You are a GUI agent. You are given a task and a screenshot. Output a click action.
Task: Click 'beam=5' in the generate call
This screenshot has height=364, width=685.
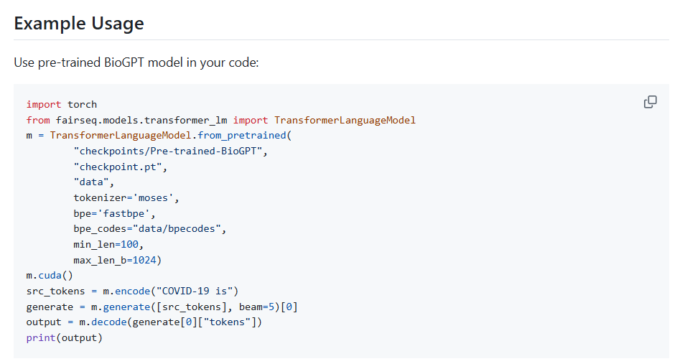click(258, 307)
